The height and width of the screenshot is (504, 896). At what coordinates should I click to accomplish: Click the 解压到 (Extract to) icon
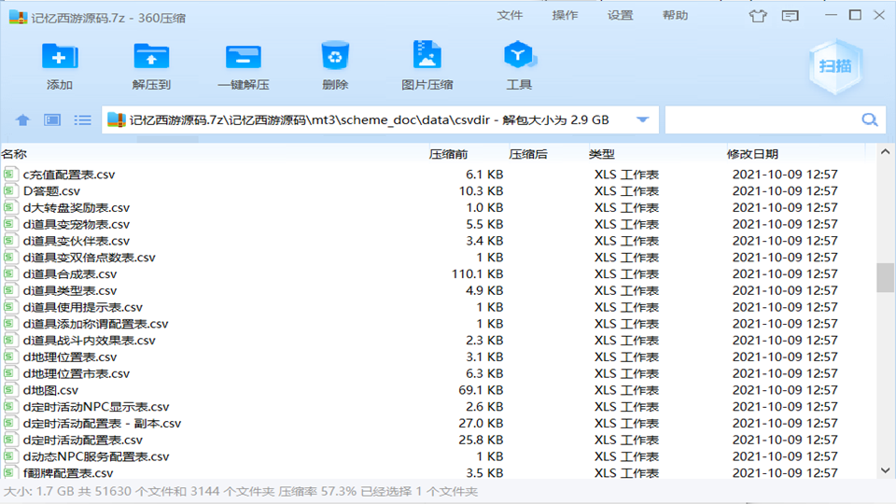pos(151,58)
